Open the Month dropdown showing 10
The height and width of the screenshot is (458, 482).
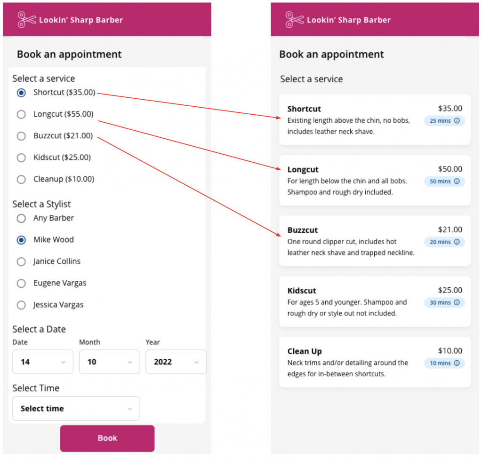pos(109,362)
